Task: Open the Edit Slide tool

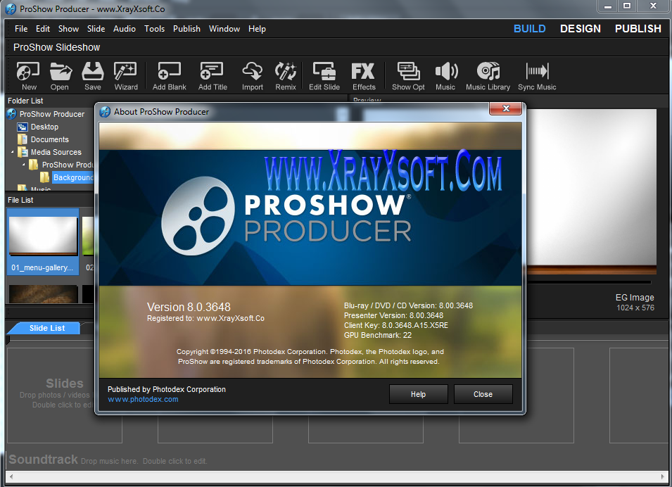Action: click(324, 76)
